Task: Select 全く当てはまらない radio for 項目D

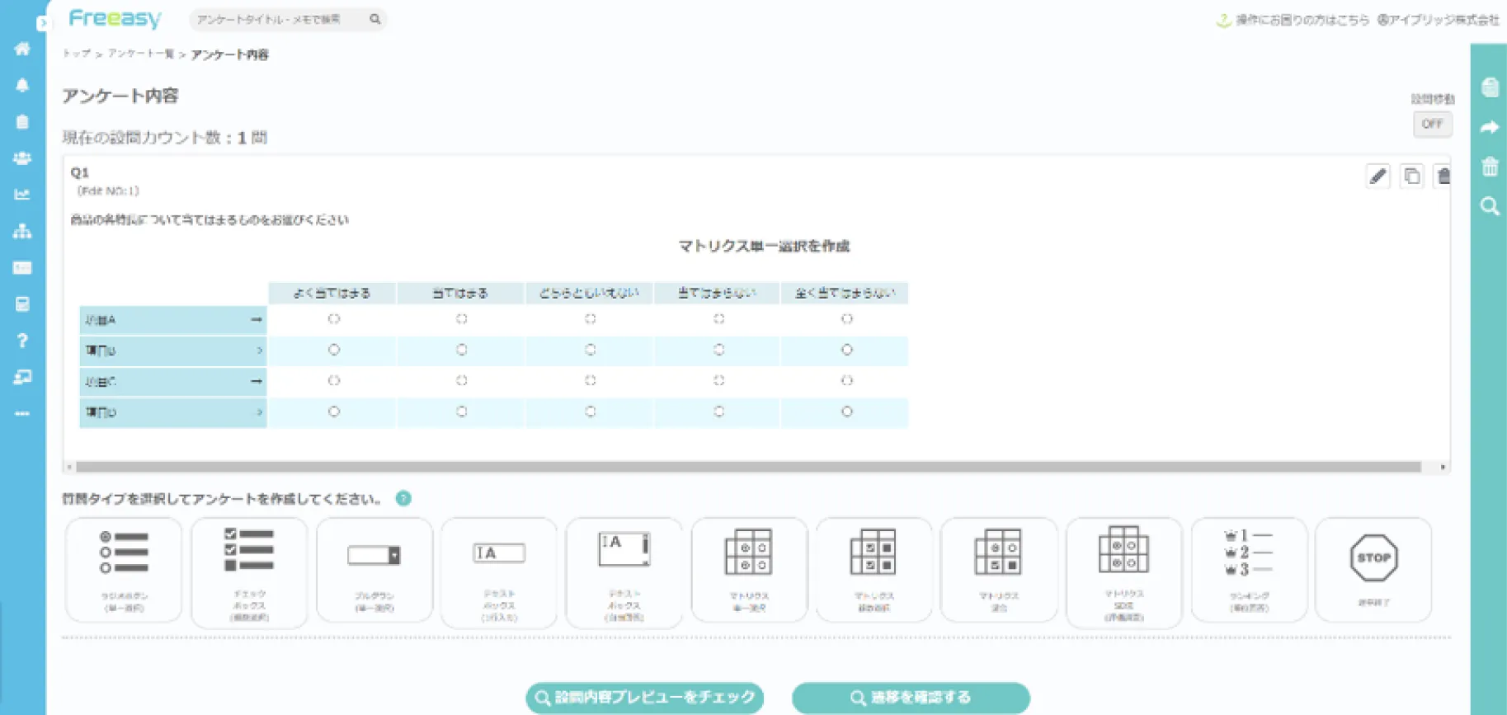Action: (x=847, y=412)
